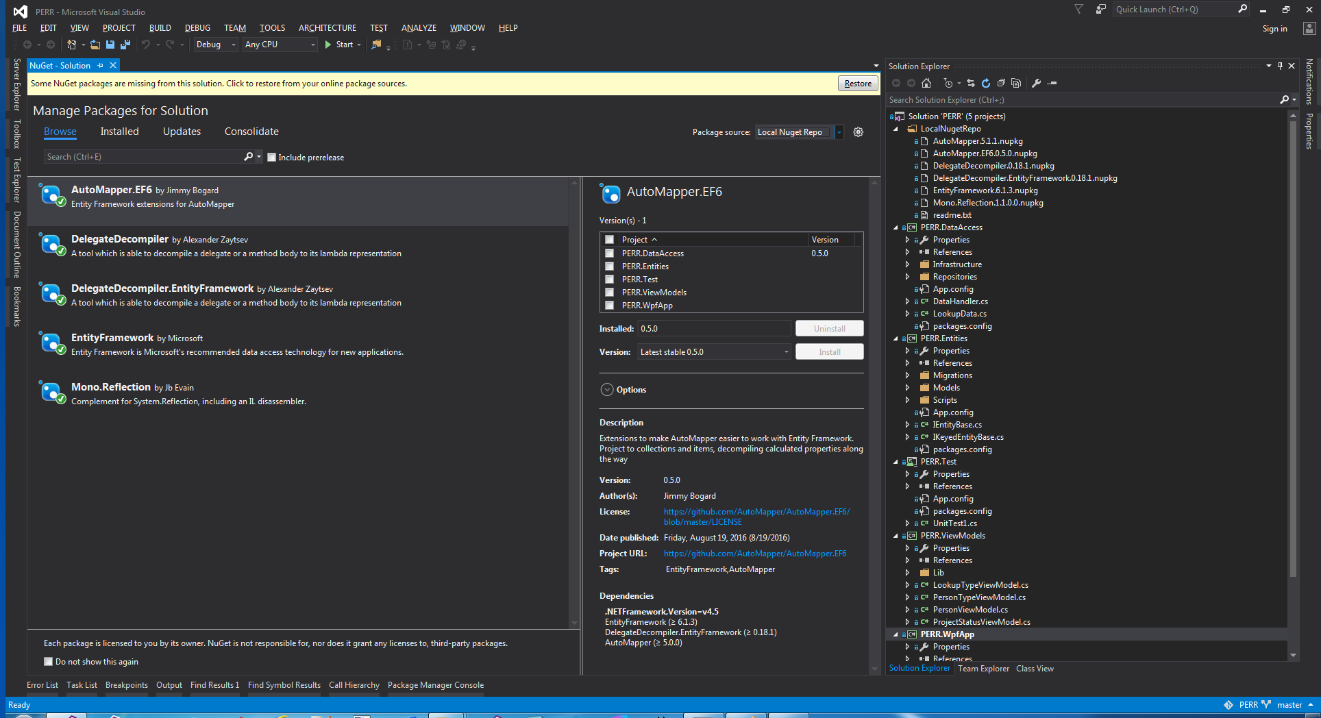Screen dimensions: 1321x718
Task: Open the AutoMapper.EF6 license link
Action: tap(756, 517)
